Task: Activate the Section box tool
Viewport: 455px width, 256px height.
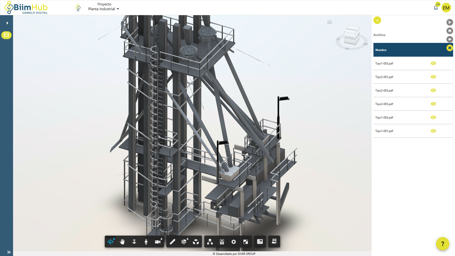Action: coord(184,241)
